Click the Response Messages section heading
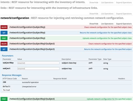 (12, 75)
